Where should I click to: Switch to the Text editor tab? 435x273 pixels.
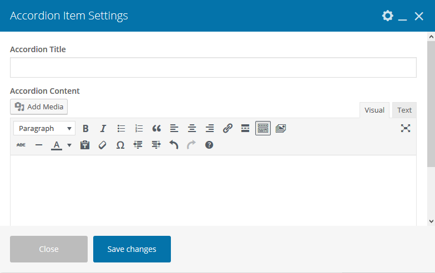coord(404,110)
